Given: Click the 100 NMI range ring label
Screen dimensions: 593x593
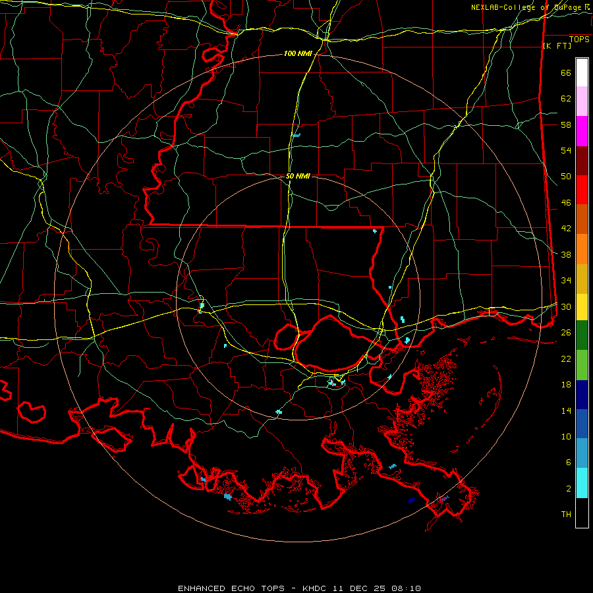Looking at the screenshot, I should click(x=298, y=54).
